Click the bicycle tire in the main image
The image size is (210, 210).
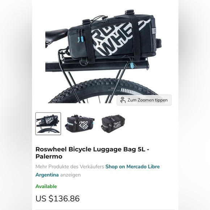[x=103, y=91]
